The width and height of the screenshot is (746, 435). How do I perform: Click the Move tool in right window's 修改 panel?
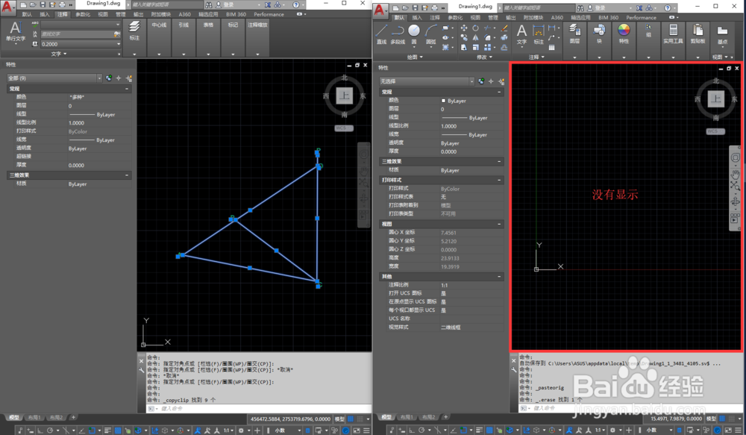[464, 28]
